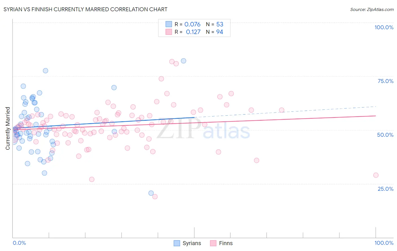Click the lowest blue Syrian data point
397x251 pixels.
(151, 193)
